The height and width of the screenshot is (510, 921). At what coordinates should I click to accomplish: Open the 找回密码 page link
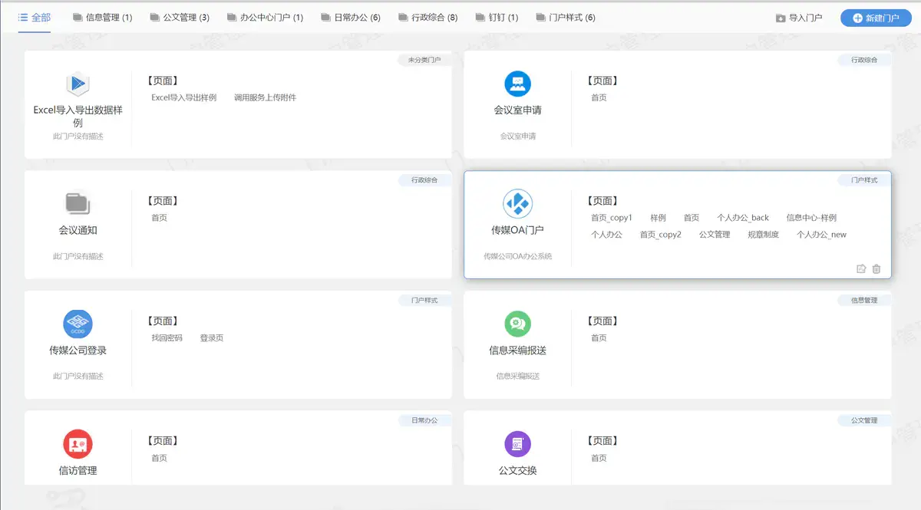pos(167,337)
